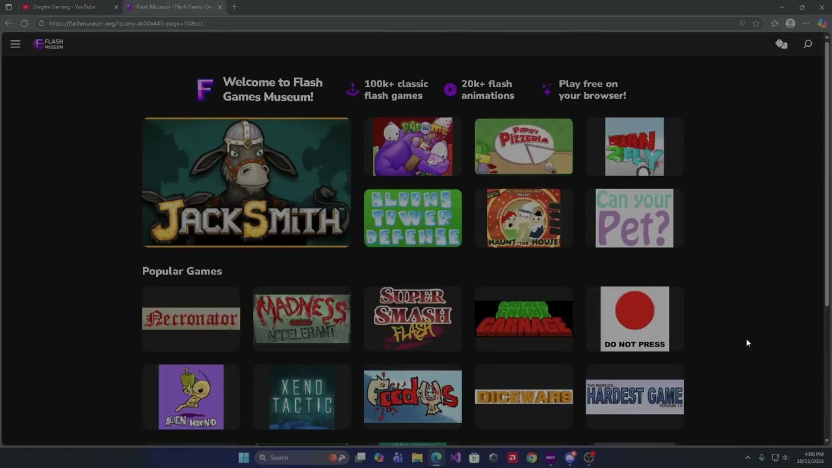The image size is (832, 468).
Task: Open Microsoft Teams from taskbar
Action: 398,458
